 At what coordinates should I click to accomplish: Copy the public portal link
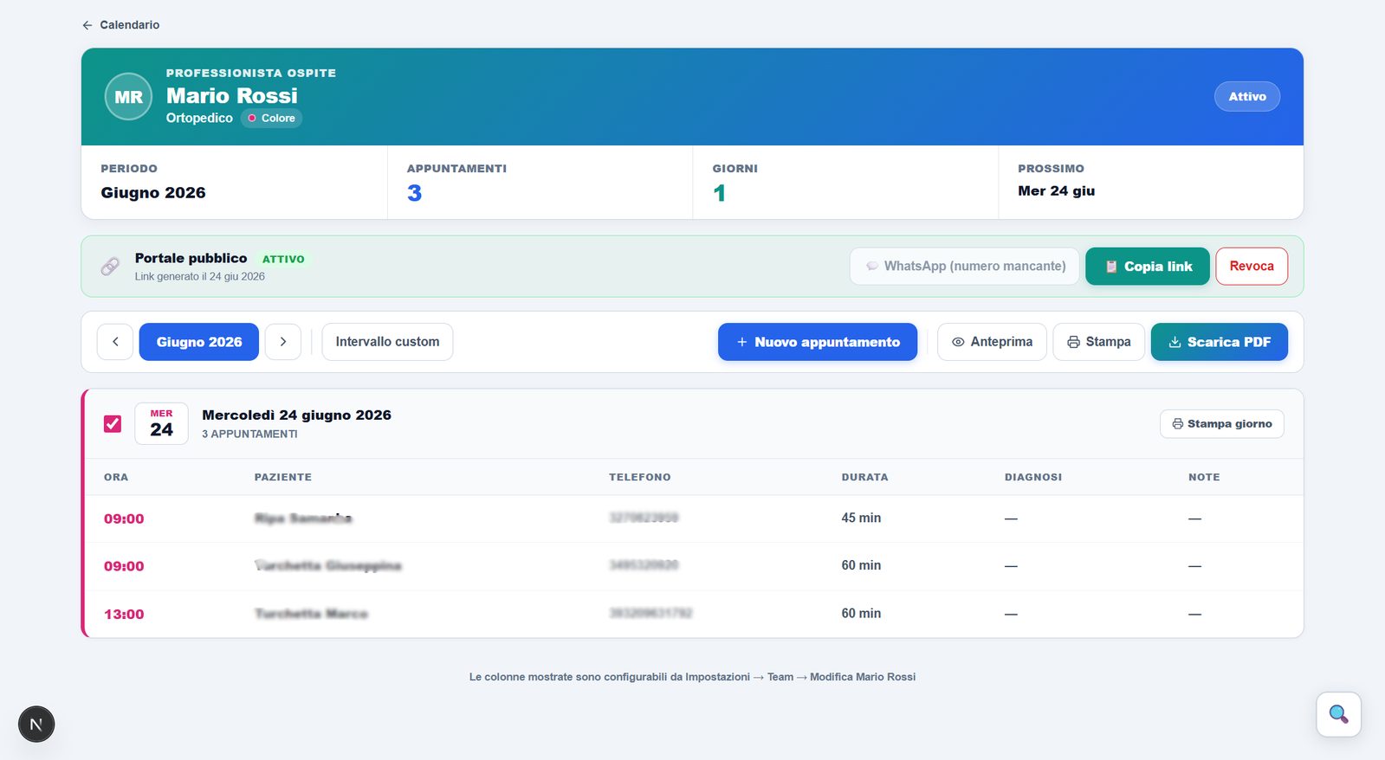point(1147,267)
